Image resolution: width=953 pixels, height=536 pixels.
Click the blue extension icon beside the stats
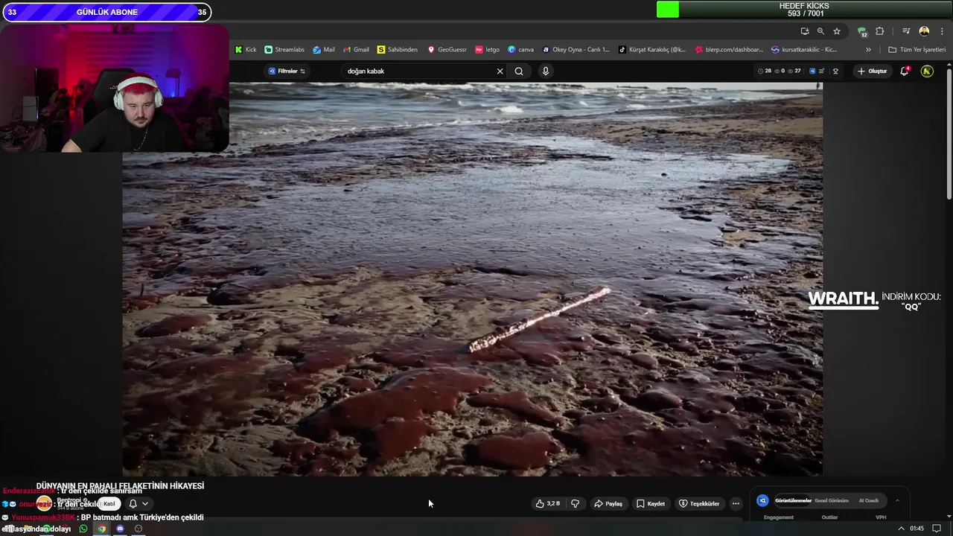click(x=812, y=71)
